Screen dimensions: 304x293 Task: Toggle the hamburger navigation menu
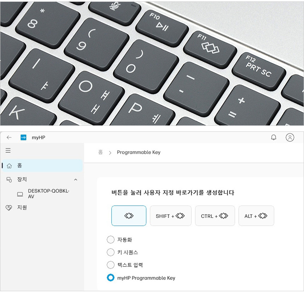coord(8,150)
